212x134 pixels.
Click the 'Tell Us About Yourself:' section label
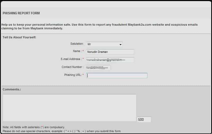[19, 37]
